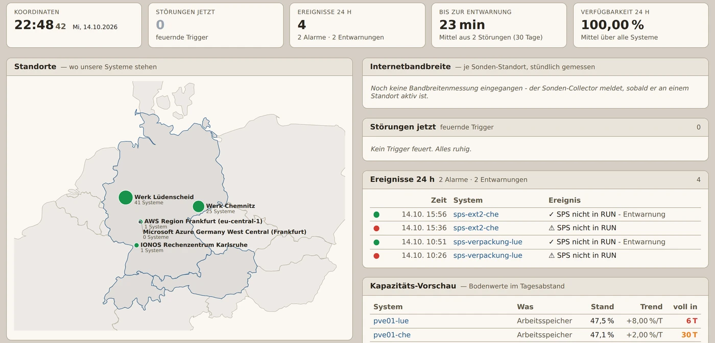Open sps-verpackung-lue link in 10:51 row
Image resolution: width=715 pixels, height=343 pixels.
coord(488,242)
